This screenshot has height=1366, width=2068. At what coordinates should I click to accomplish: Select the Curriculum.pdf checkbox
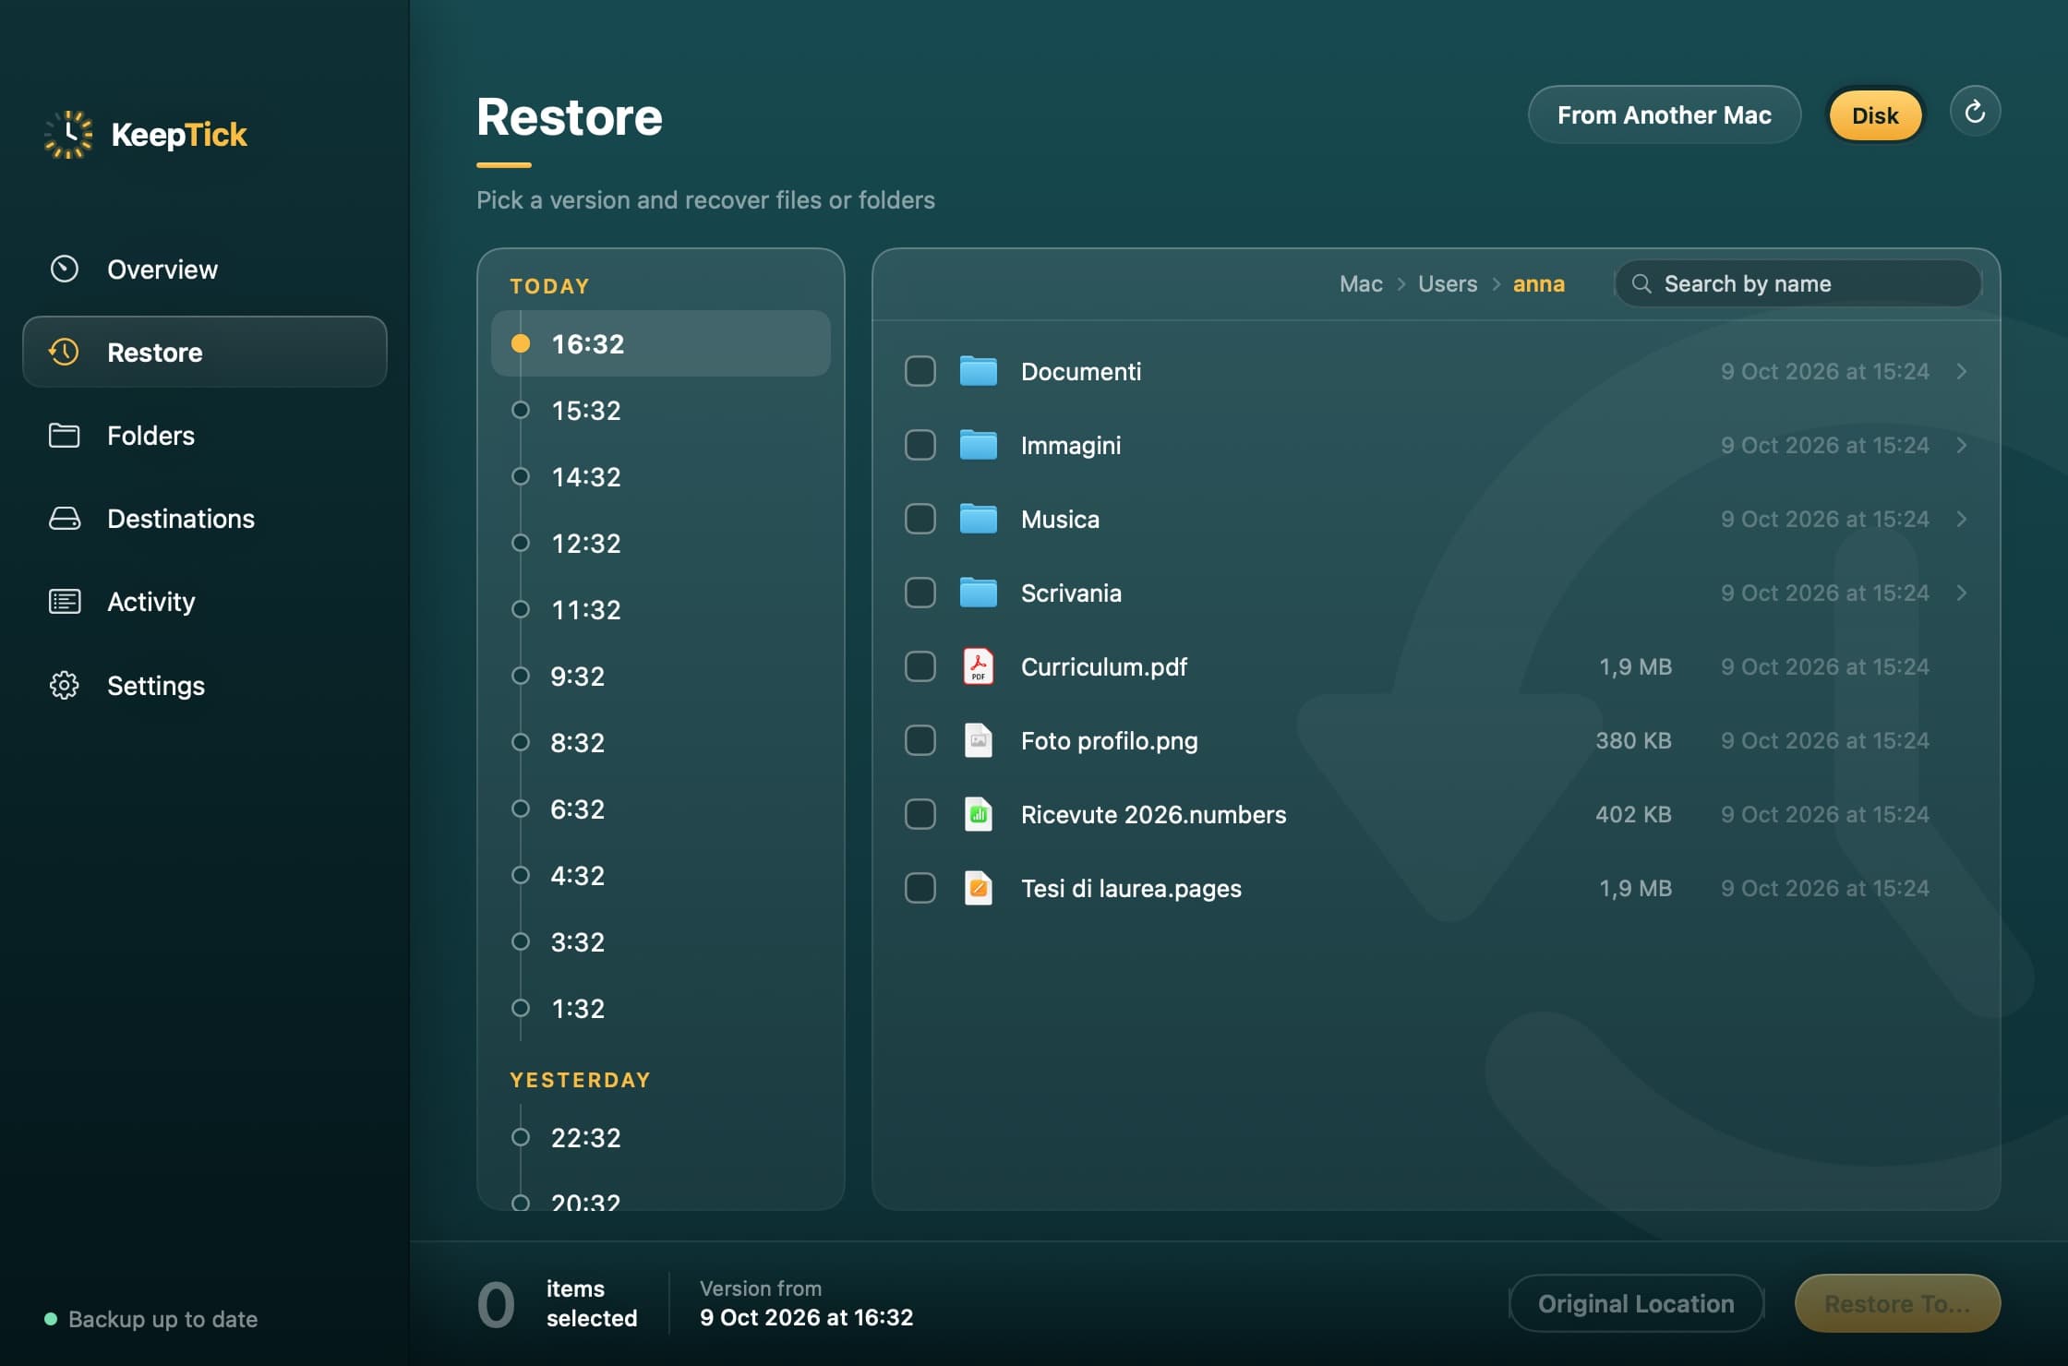click(920, 665)
